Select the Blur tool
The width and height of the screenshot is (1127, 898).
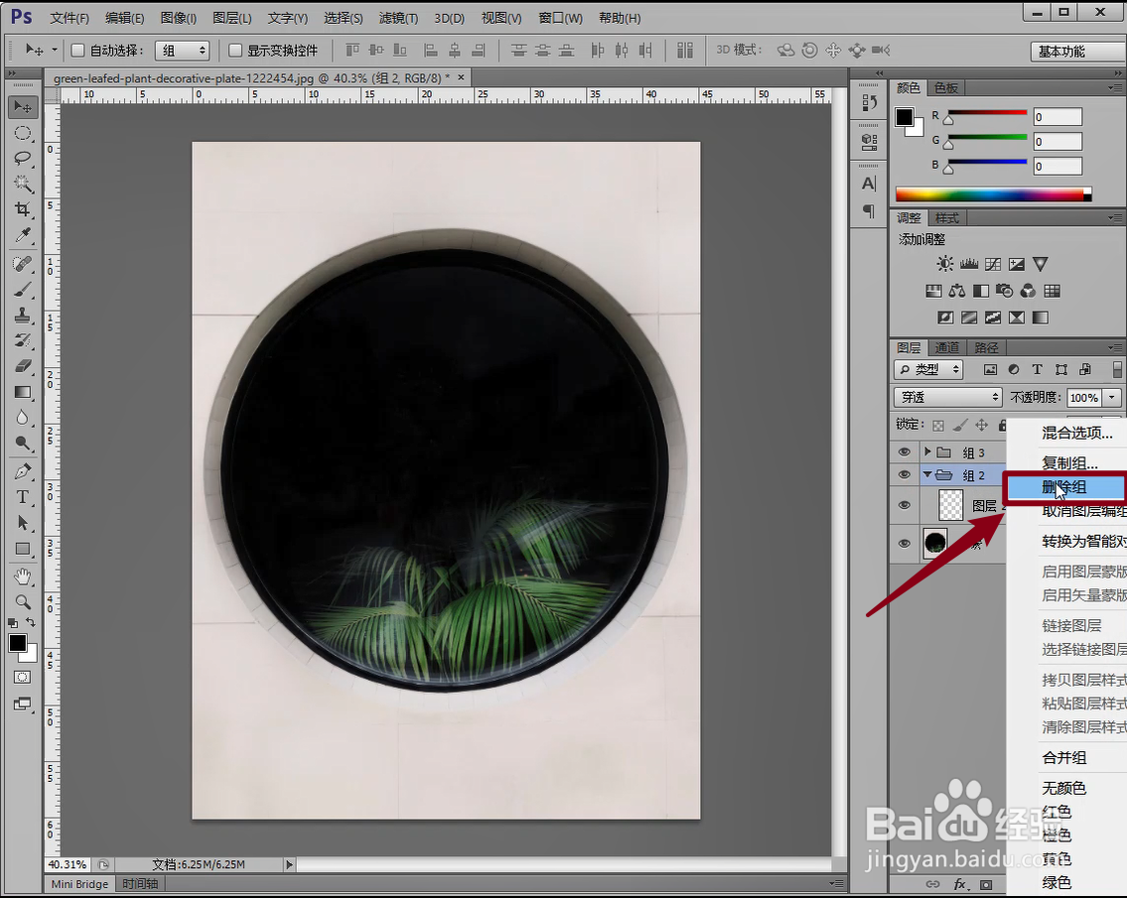tap(22, 418)
